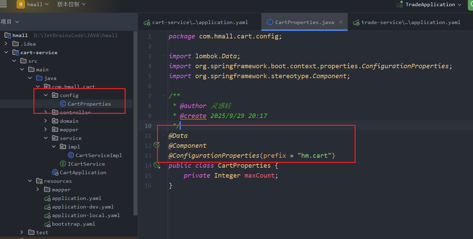
Task: Click the CartProperties class name in code
Action: (244, 165)
